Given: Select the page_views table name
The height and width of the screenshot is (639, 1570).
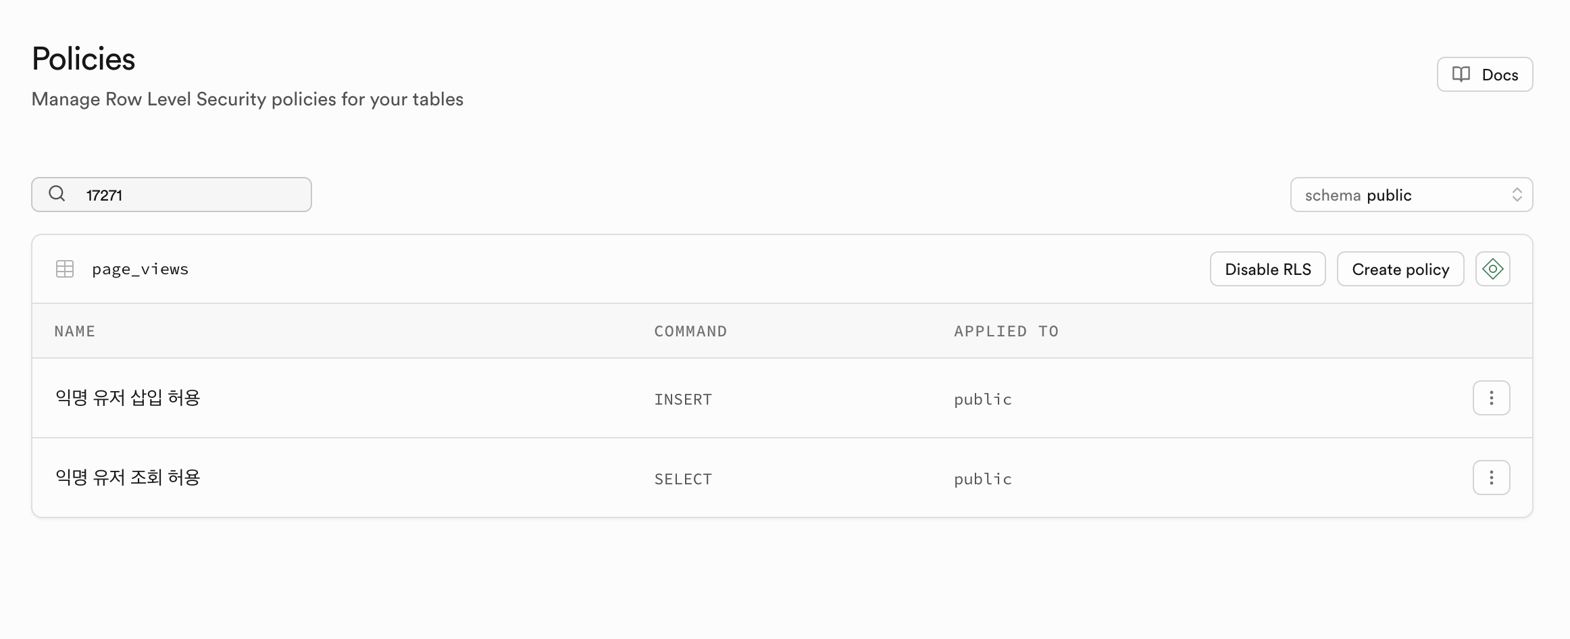Looking at the screenshot, I should click(x=141, y=269).
